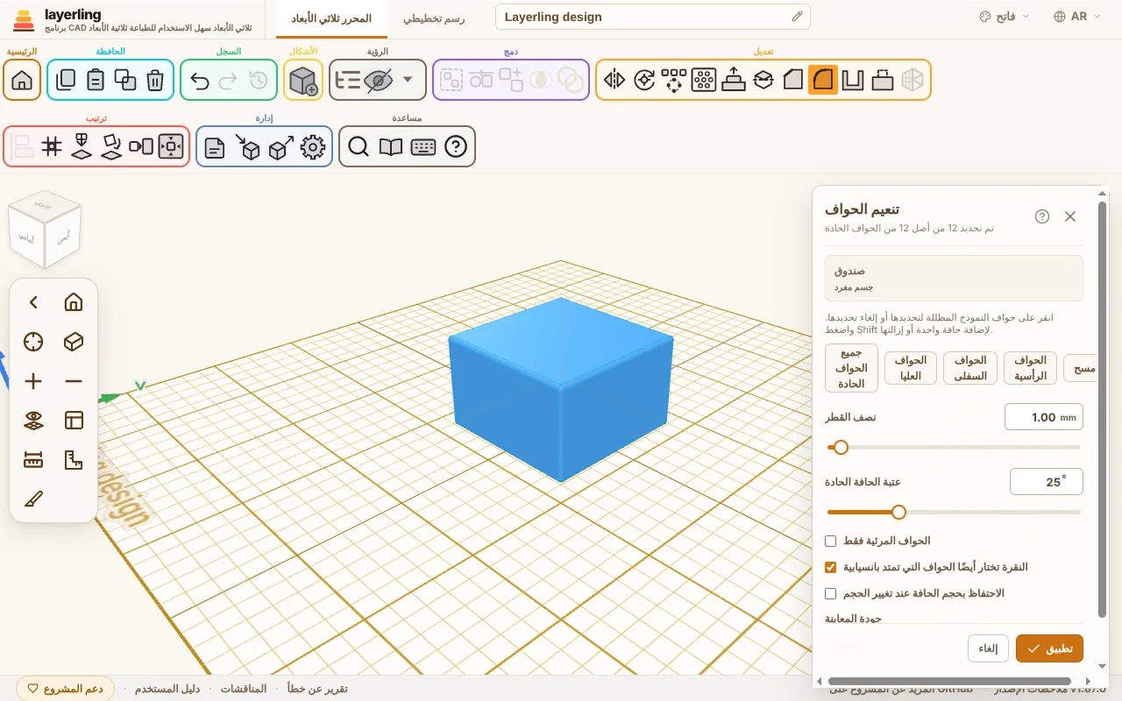Open the فاتح theme dropdown
Image resolution: width=1122 pixels, height=701 pixels.
(1005, 17)
